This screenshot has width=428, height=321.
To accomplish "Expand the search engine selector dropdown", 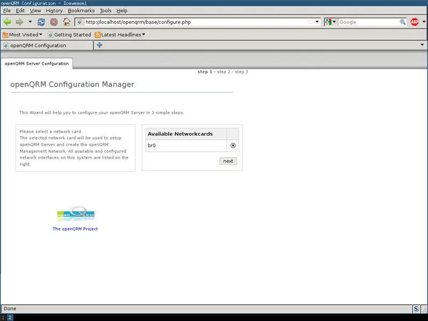I will [x=334, y=22].
